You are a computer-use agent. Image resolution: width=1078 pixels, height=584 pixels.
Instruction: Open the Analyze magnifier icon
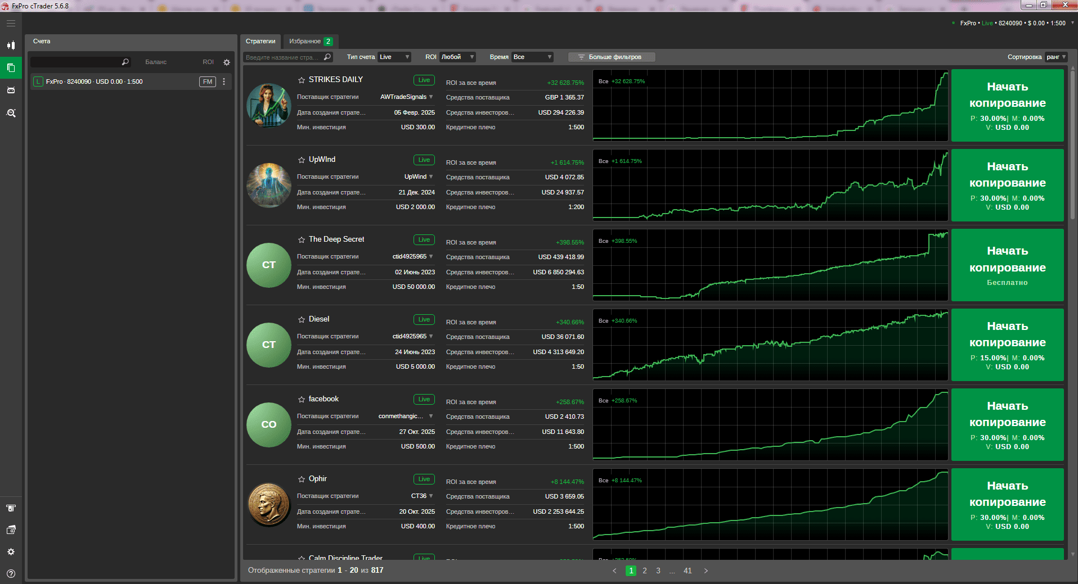click(x=11, y=113)
